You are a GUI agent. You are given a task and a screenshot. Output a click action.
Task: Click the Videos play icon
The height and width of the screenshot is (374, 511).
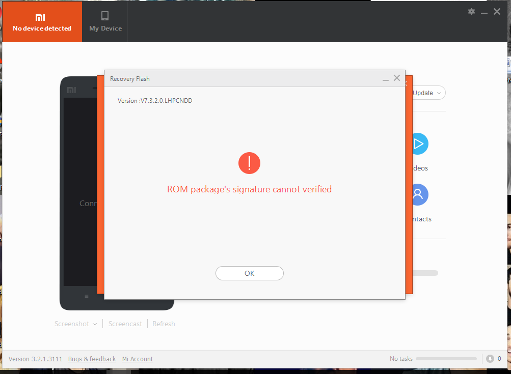point(418,144)
